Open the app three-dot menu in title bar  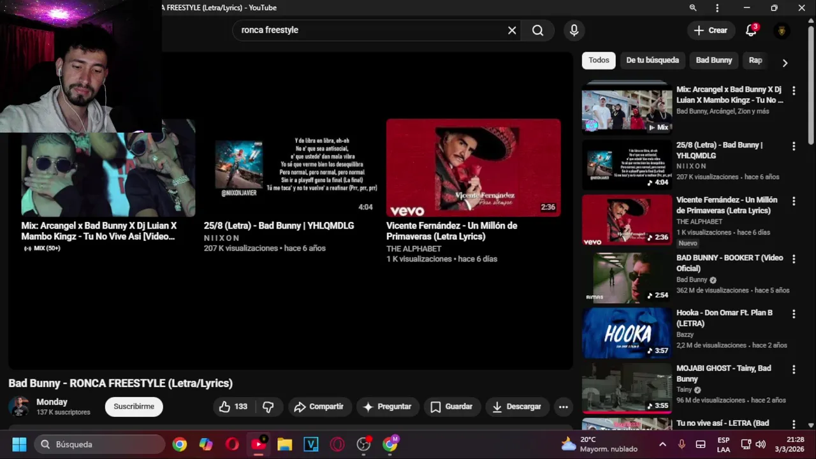(x=717, y=8)
